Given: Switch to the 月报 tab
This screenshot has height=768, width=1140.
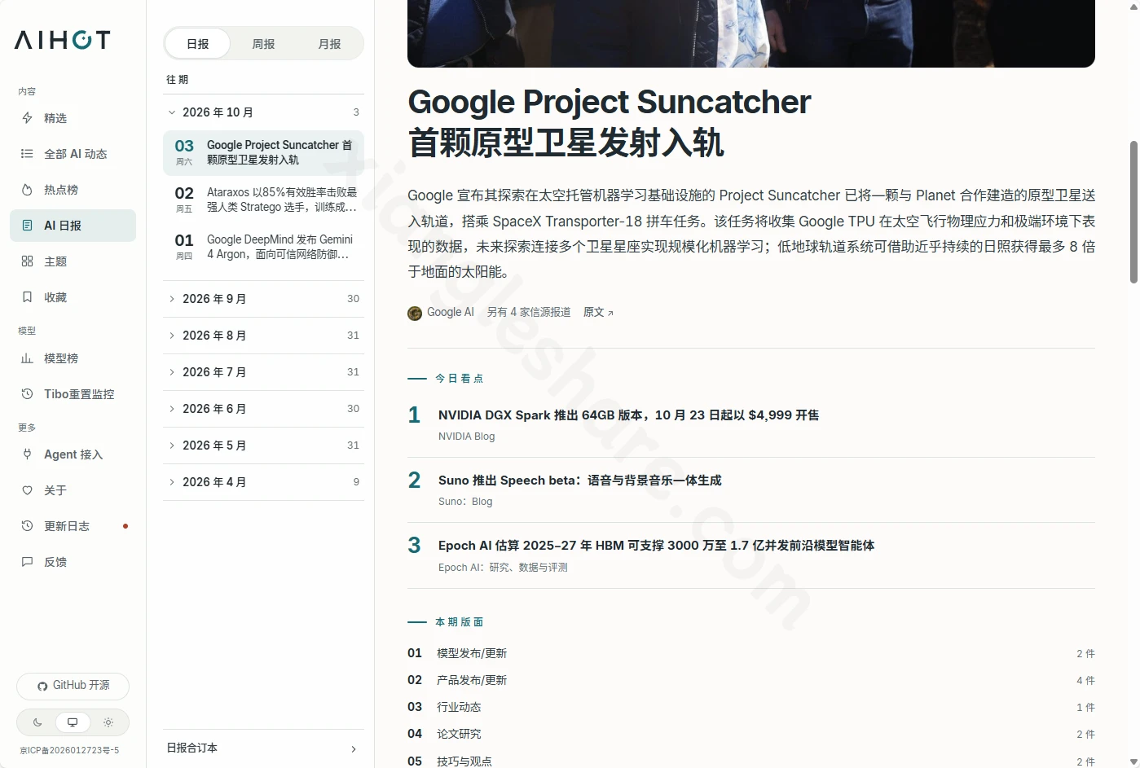Looking at the screenshot, I should pyautogui.click(x=329, y=44).
